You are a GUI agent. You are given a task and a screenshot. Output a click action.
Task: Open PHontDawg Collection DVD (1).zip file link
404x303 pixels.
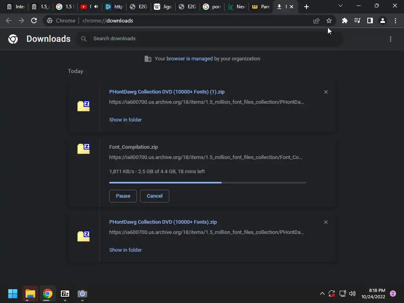167,92
